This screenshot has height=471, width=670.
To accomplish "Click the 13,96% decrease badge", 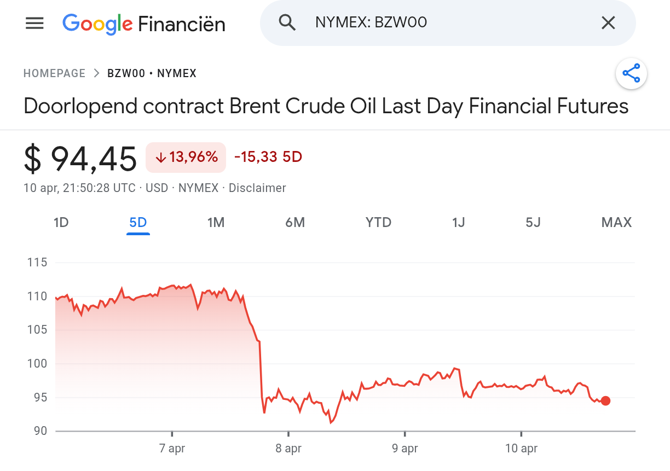I will tap(186, 158).
